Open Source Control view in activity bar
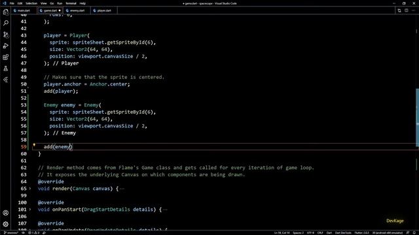Image resolution: width=419 pixels, height=235 pixels. [x=6, y=35]
